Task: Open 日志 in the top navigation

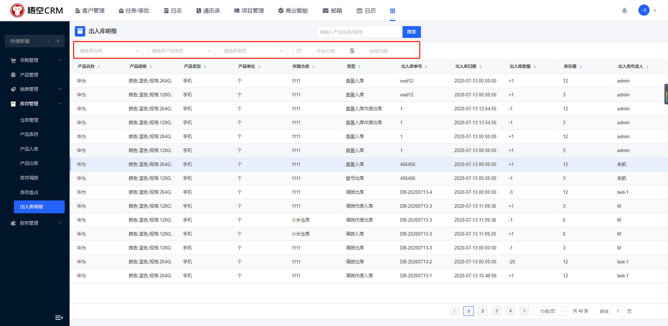Action: pos(173,11)
